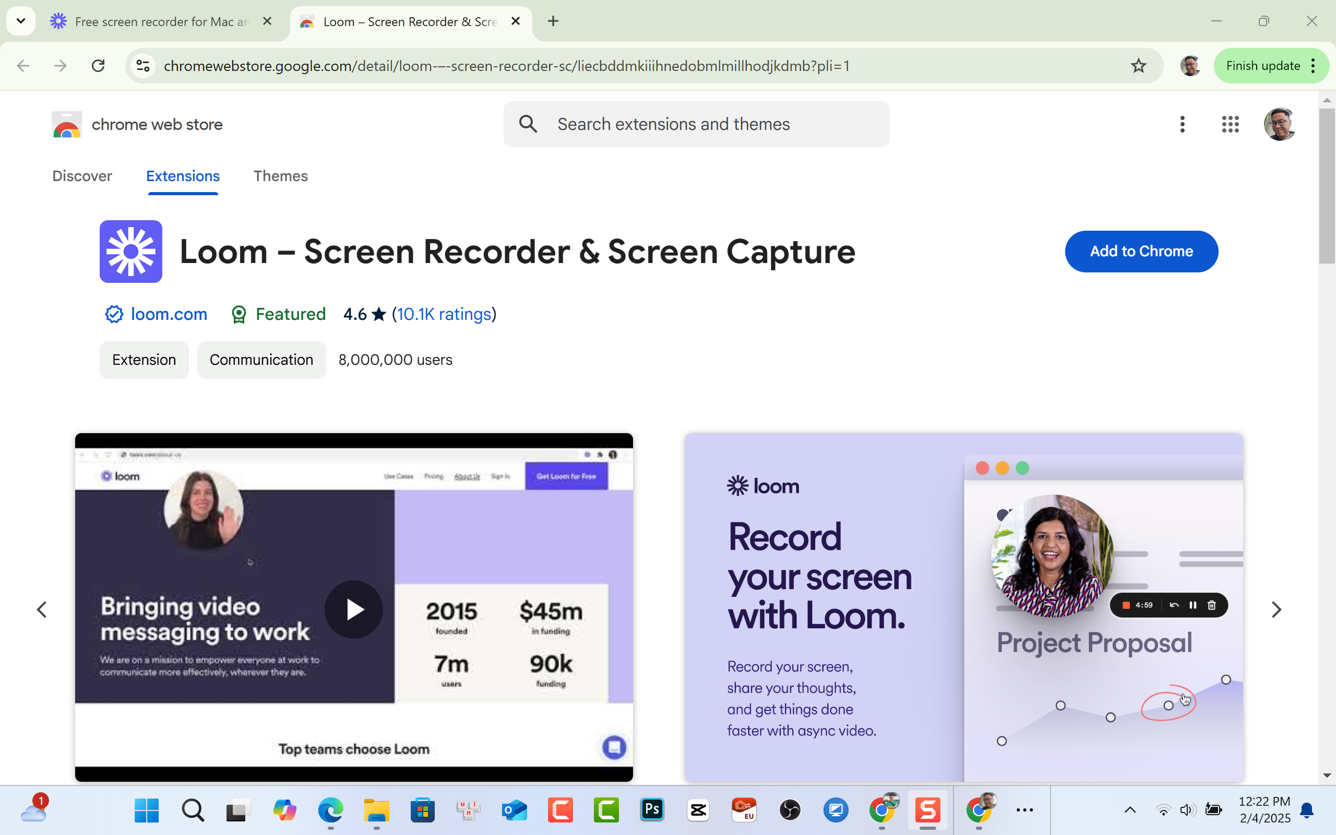Click Add to Chrome
1336x835 pixels.
coord(1141,251)
